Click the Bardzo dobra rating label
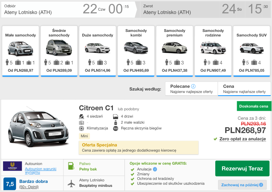The image size is (272, 192). [x=33, y=181]
